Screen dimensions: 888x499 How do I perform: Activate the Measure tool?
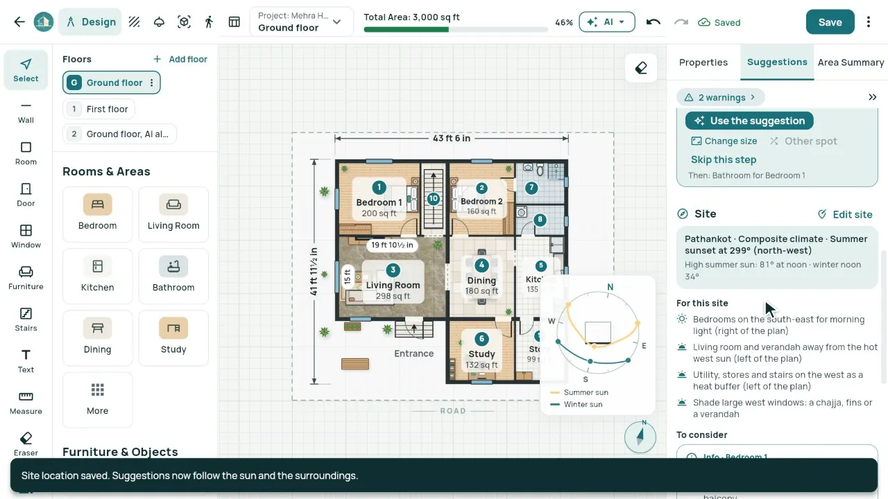(26, 402)
